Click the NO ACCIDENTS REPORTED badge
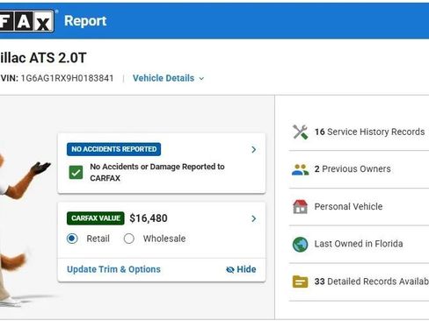Viewport: 429px width, 321px height. [113, 149]
